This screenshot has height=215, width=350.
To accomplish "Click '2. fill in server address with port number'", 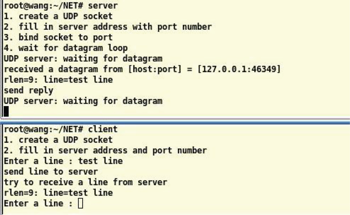I will [x=108, y=27].
